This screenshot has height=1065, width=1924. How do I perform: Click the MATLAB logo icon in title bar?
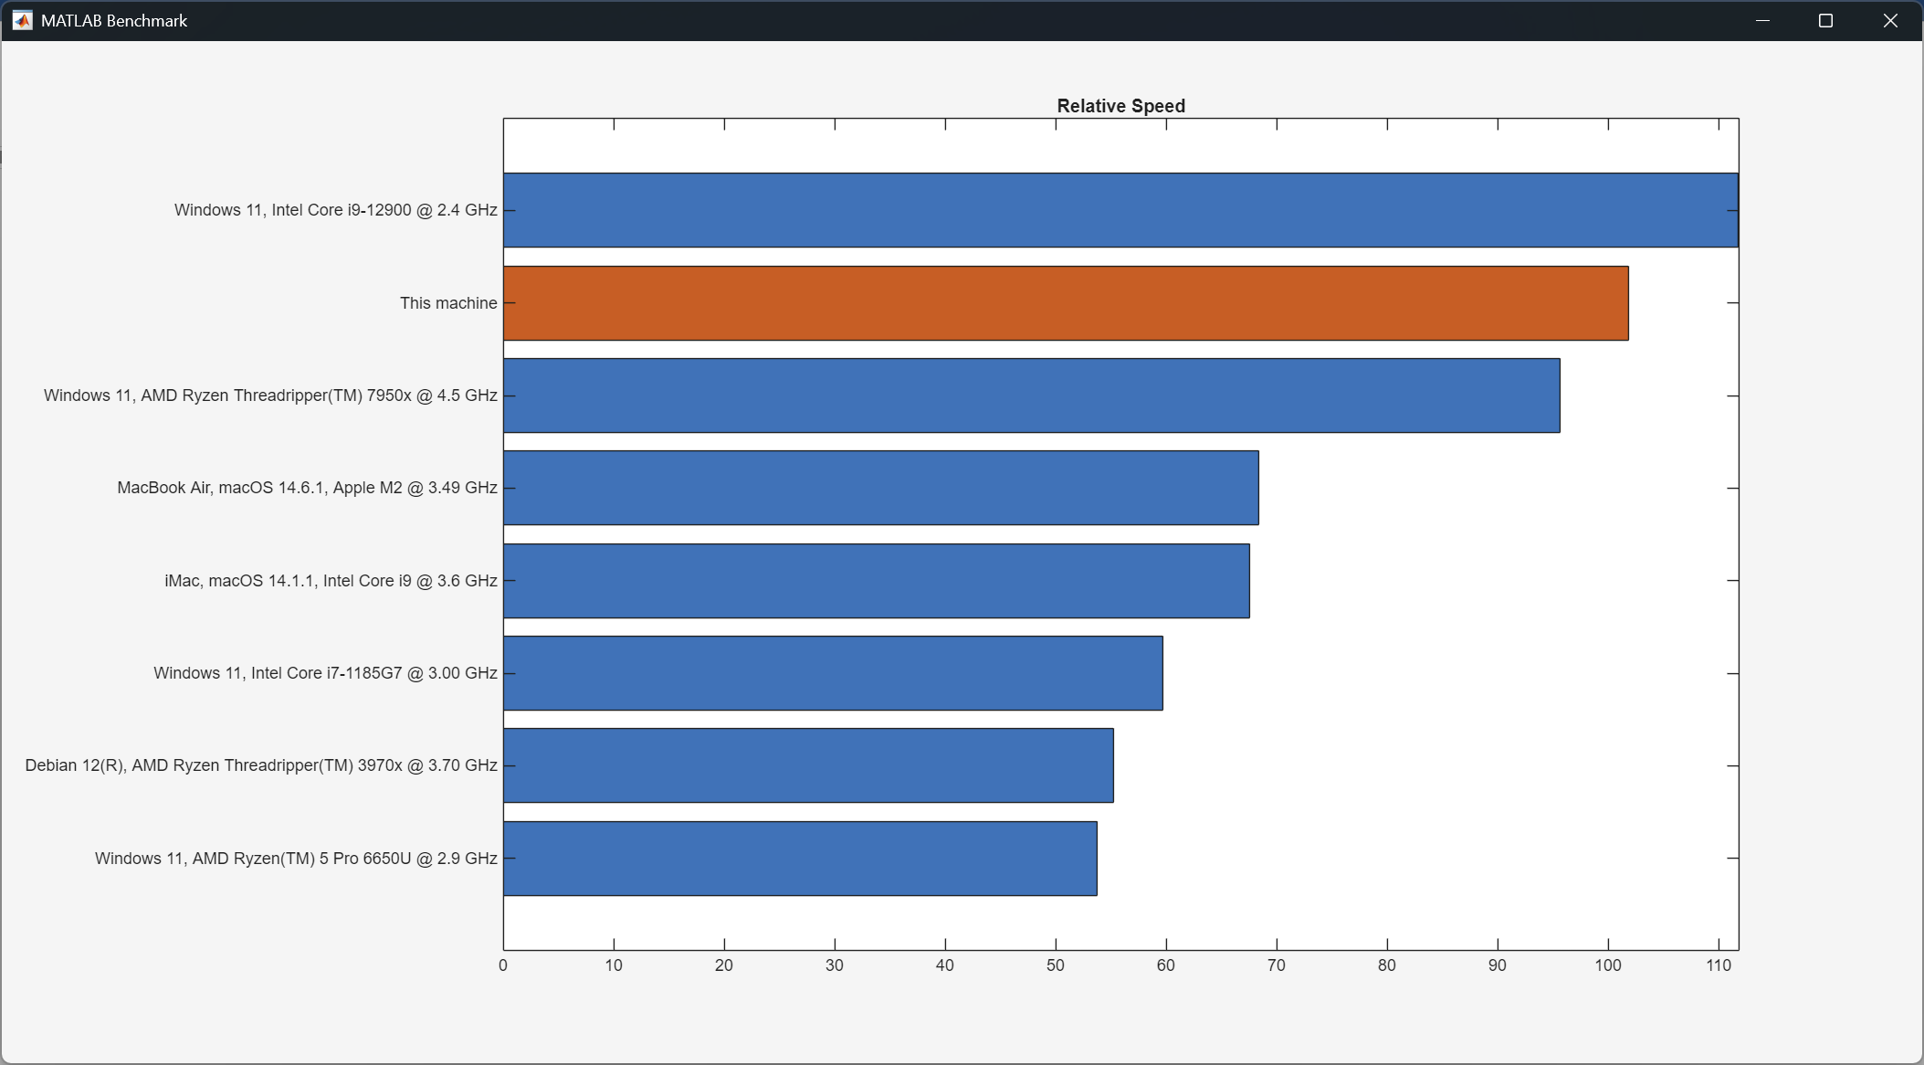coord(23,20)
